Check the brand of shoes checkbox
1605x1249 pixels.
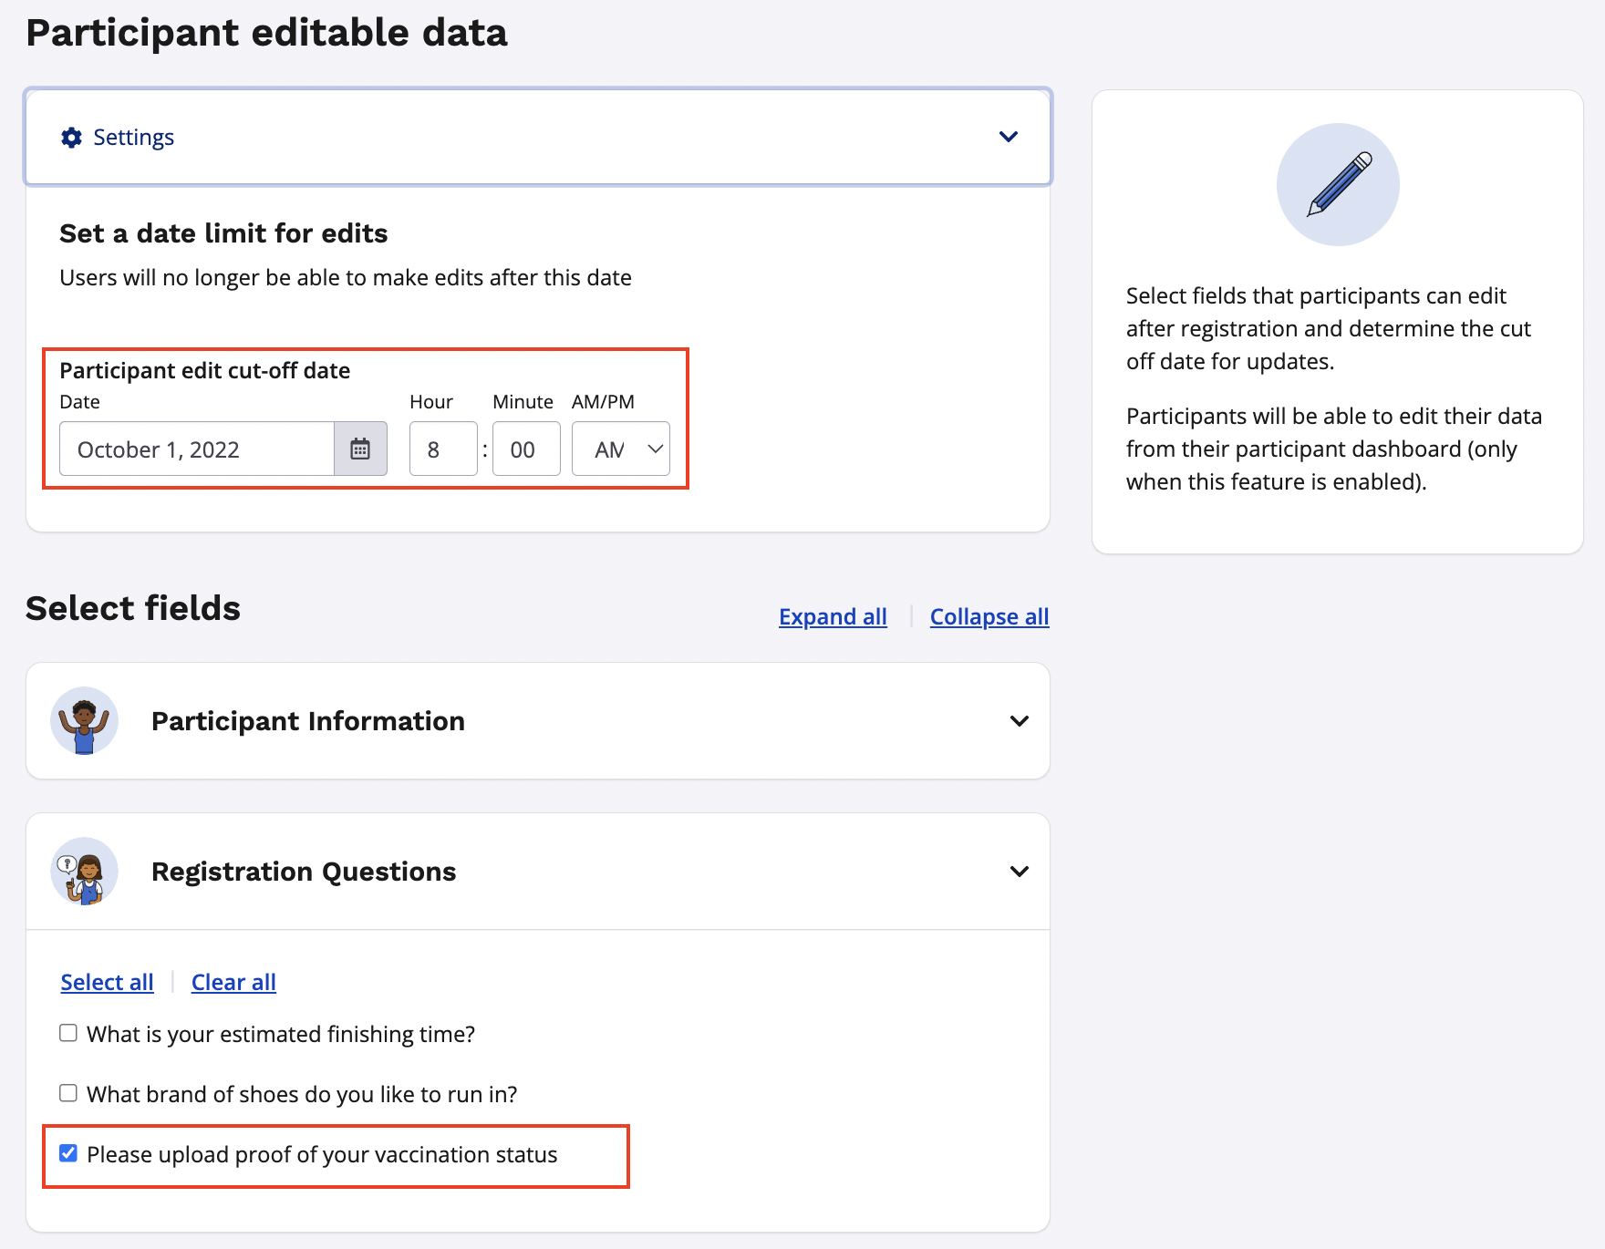tap(68, 1093)
